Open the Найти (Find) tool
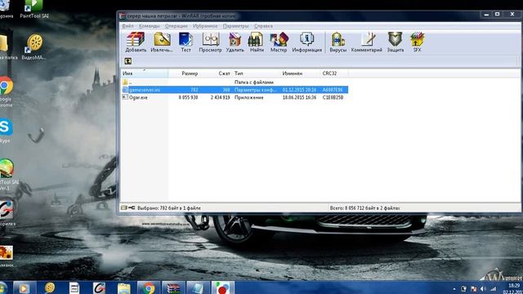The height and width of the screenshot is (294, 523). [x=257, y=42]
